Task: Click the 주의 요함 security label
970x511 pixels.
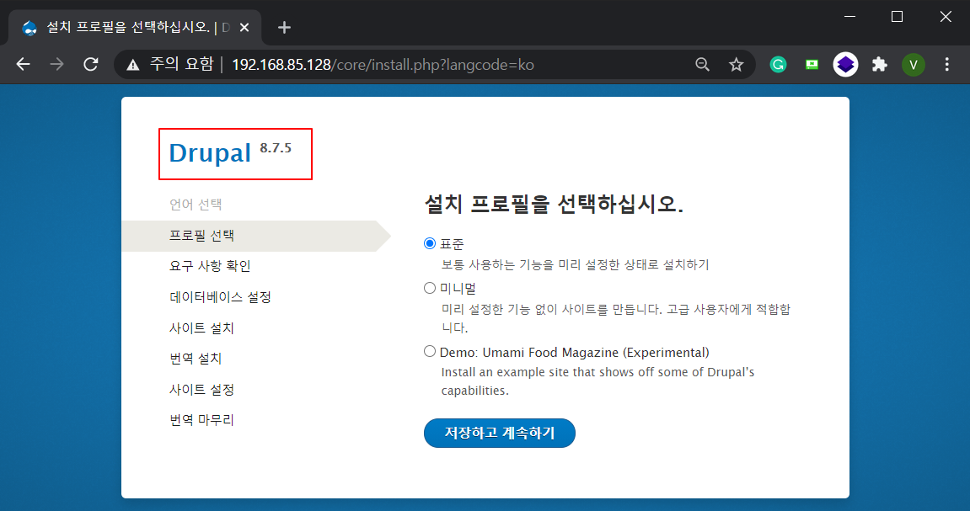Action: click(181, 64)
